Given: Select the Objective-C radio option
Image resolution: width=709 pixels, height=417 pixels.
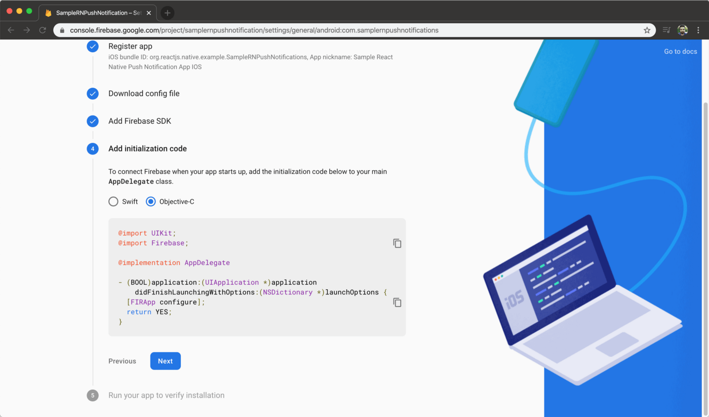Looking at the screenshot, I should (151, 202).
